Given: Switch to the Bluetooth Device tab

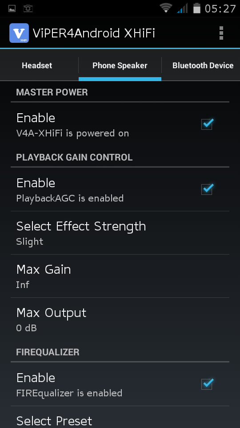Looking at the screenshot, I should click(203, 66).
